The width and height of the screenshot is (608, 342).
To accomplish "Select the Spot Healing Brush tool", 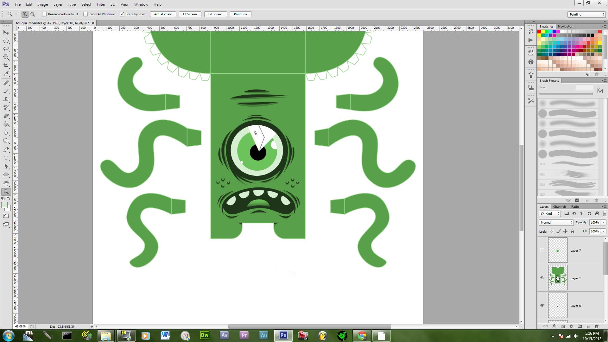I will 6,83.
